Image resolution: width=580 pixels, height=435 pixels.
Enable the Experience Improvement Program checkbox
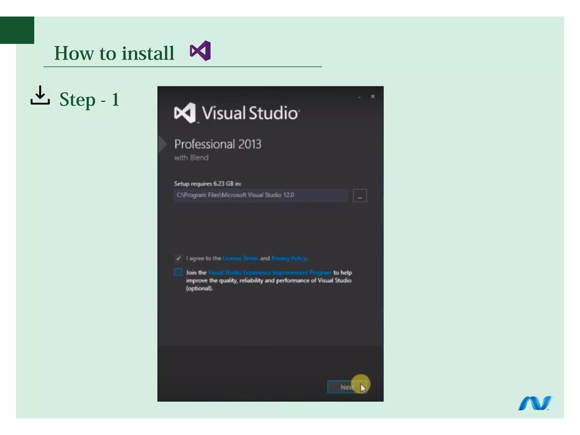coord(178,272)
